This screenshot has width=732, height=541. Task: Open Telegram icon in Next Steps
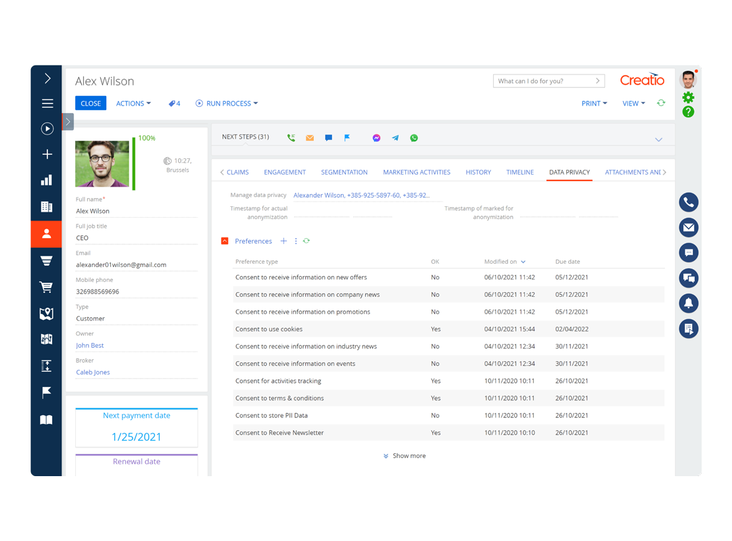click(395, 138)
